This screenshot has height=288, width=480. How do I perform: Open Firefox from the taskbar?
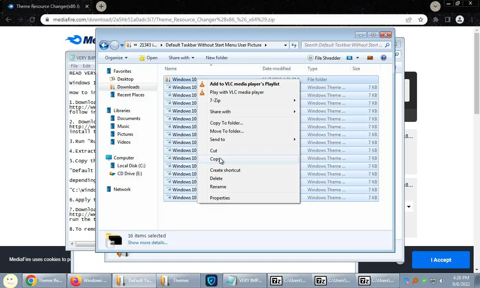tap(89, 280)
